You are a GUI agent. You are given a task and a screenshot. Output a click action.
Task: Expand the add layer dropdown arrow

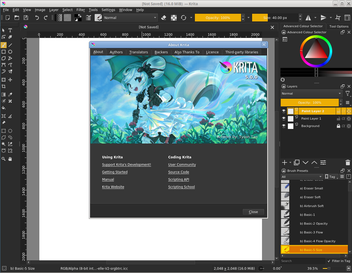[290, 162]
